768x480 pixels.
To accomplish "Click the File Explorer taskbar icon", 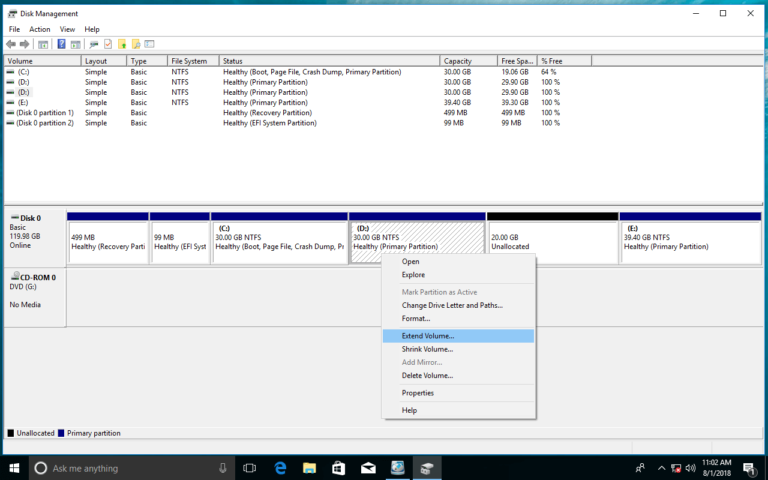I will pos(309,468).
